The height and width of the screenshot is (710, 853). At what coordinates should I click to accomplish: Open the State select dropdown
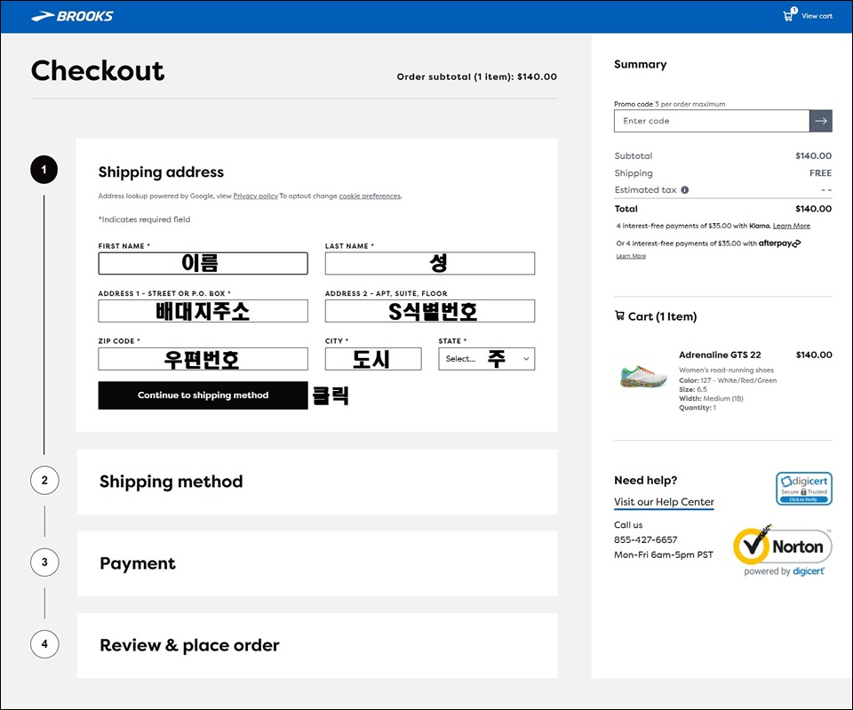pyautogui.click(x=486, y=359)
